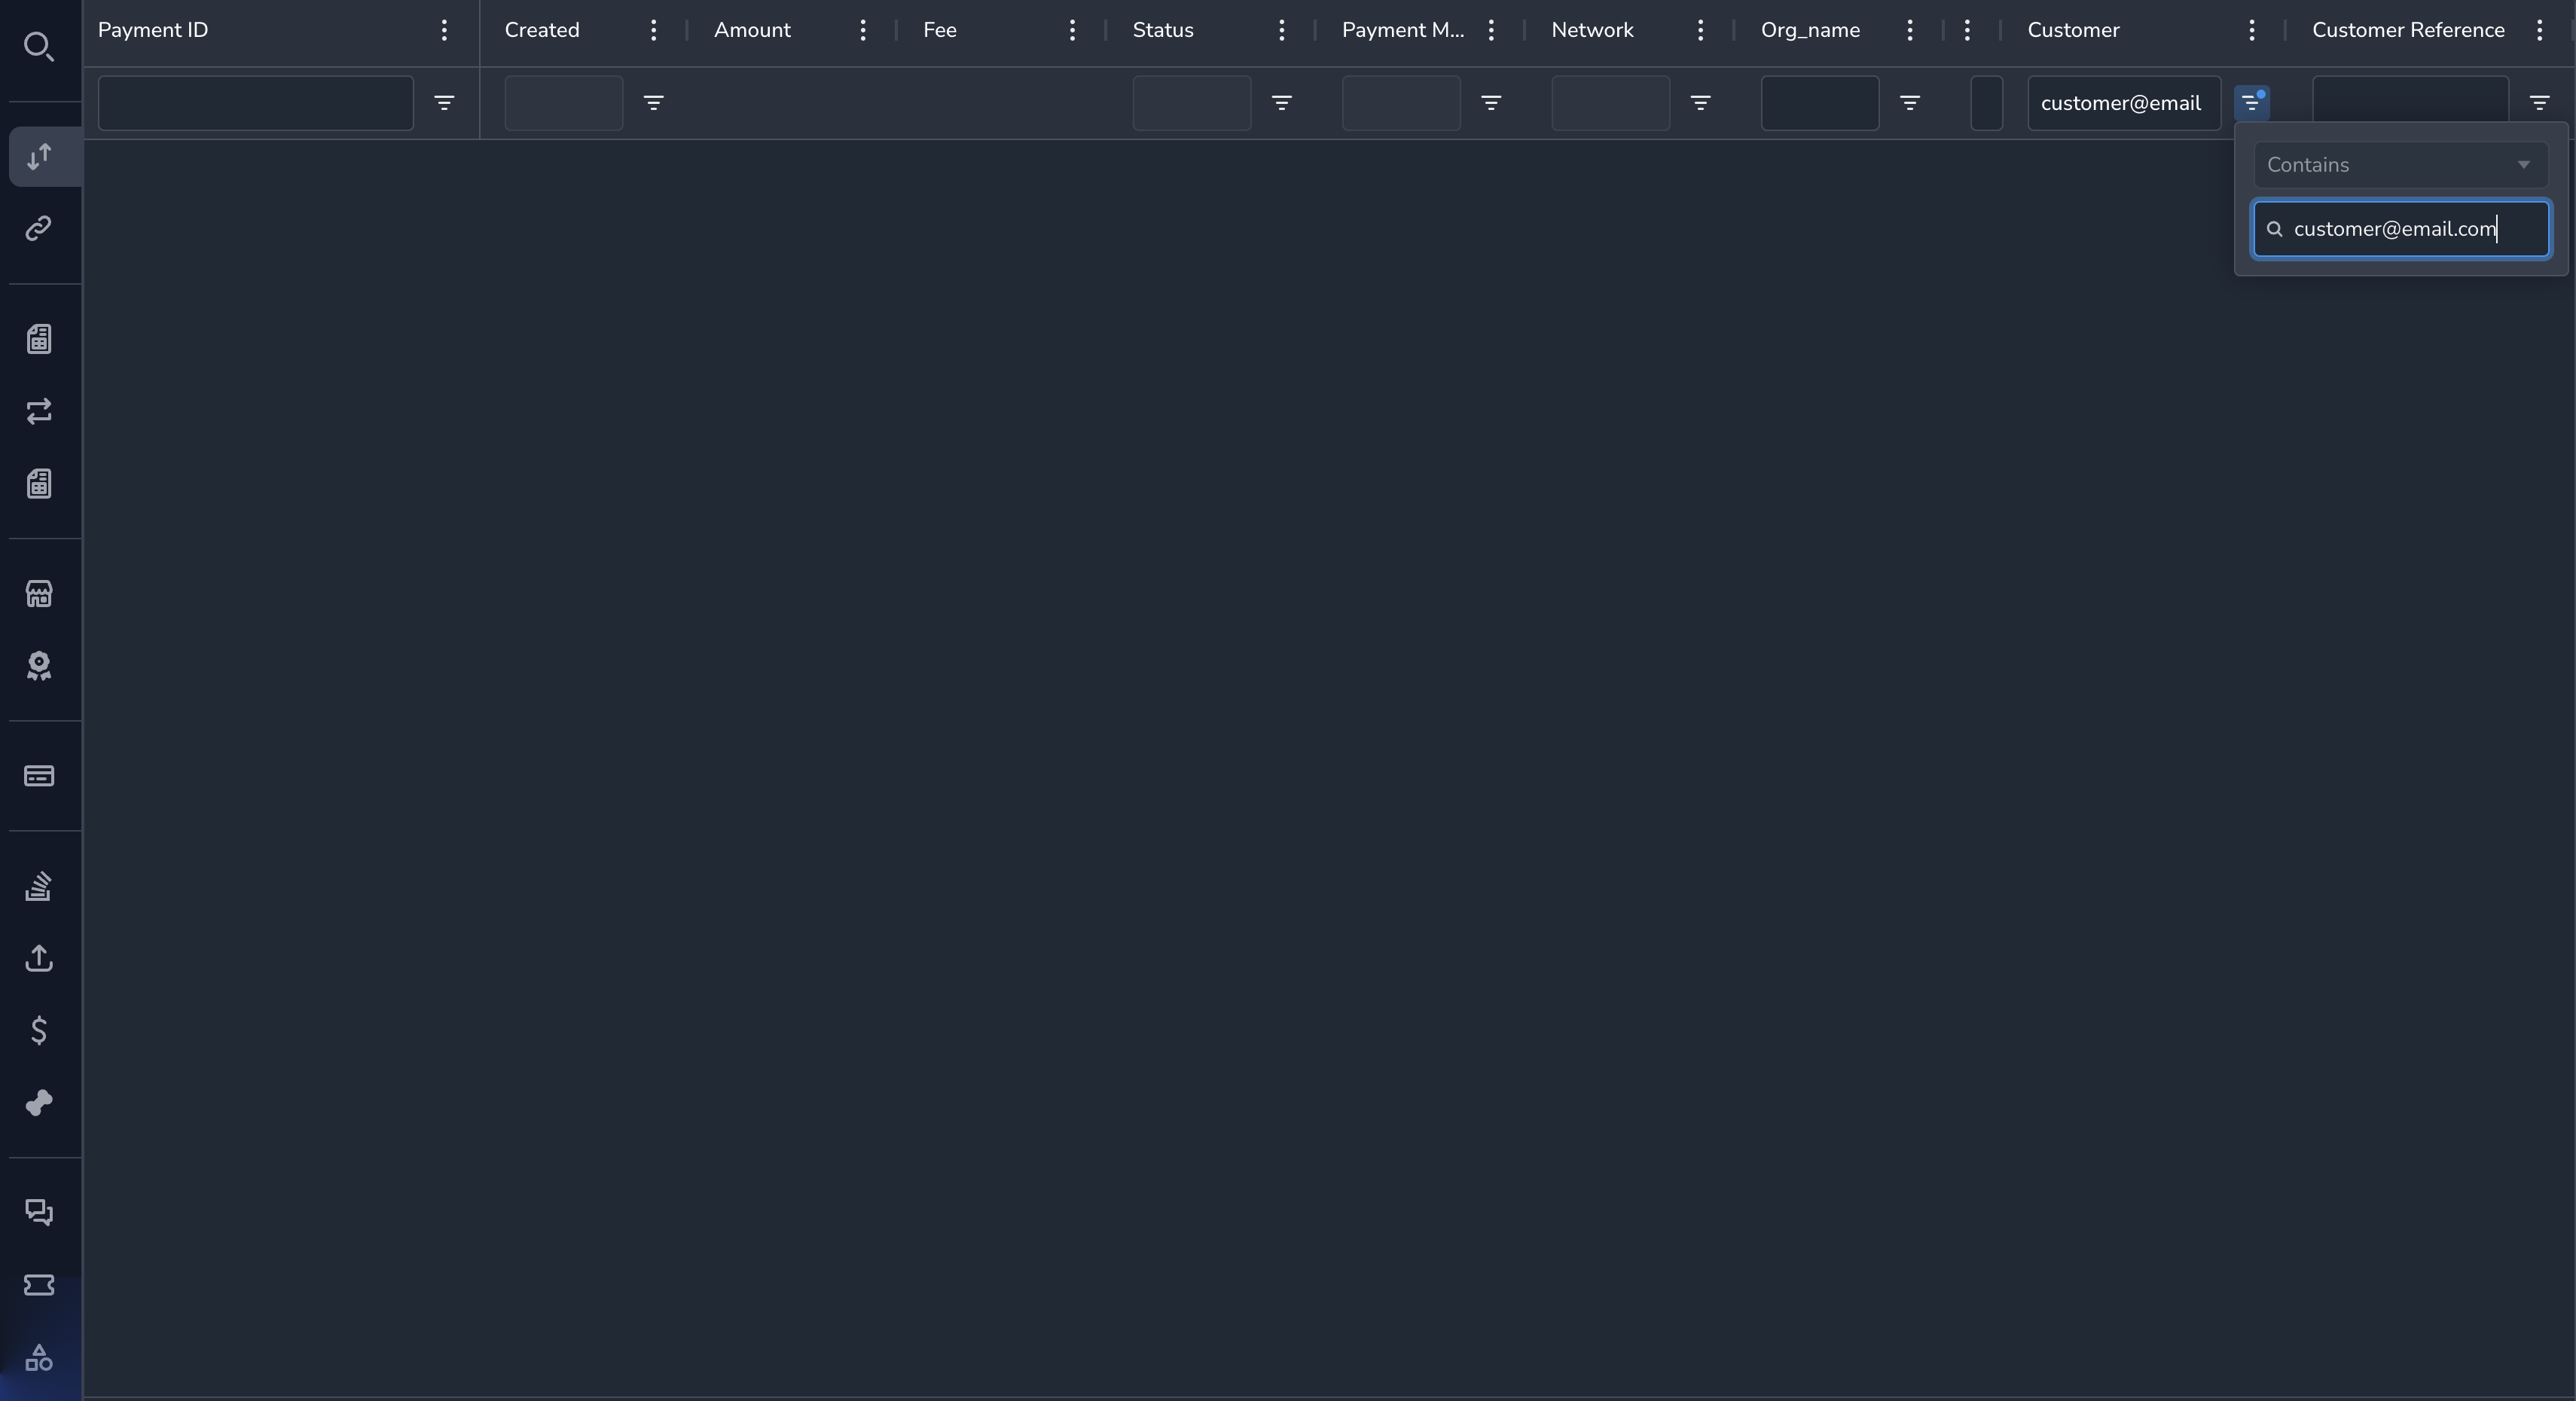
Task: Focus the Payment Method filter text box
Action: tap(1401, 103)
